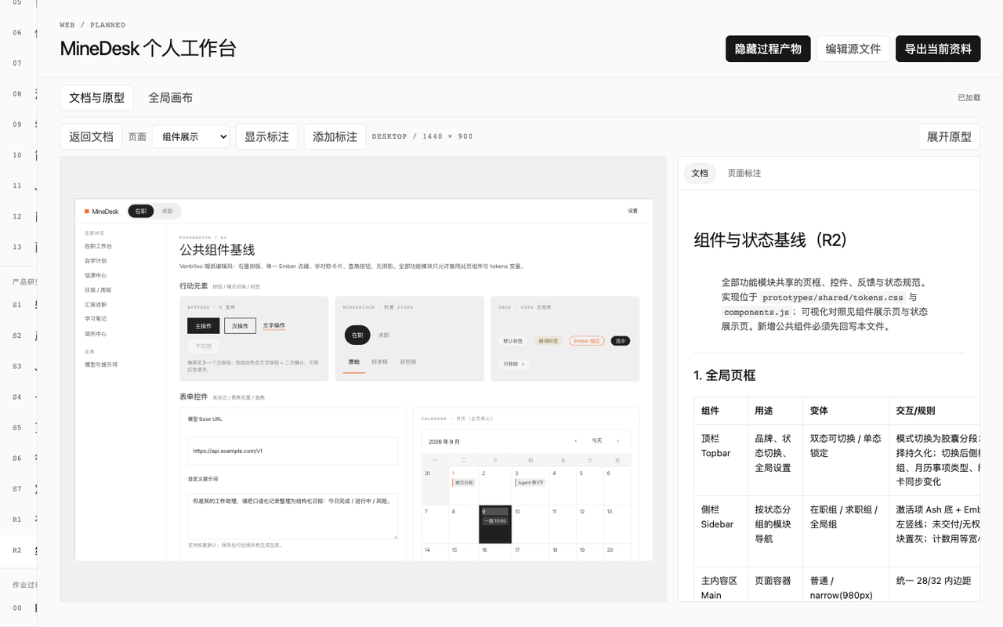Open 简历中心 in the prototype sidebar
Screen dimensions: 1003x627
(x=96, y=334)
